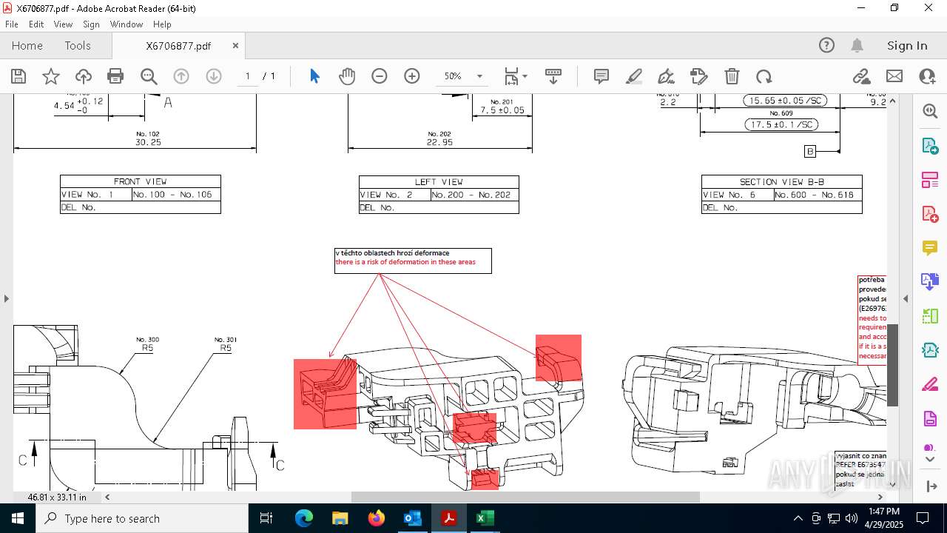Click the Sign In button
This screenshot has width=947, height=533.
tap(907, 46)
